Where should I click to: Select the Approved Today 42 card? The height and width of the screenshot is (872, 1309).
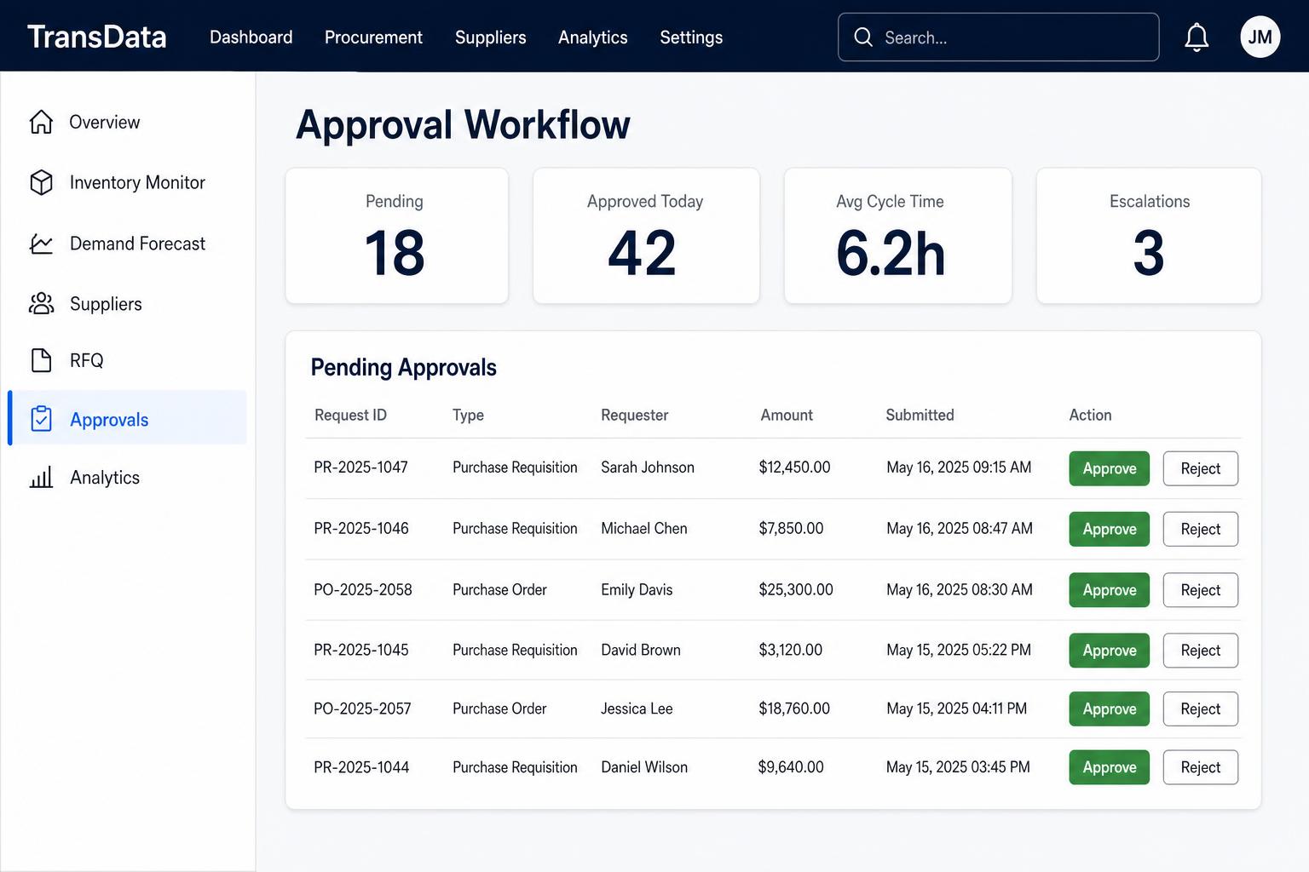click(x=646, y=236)
